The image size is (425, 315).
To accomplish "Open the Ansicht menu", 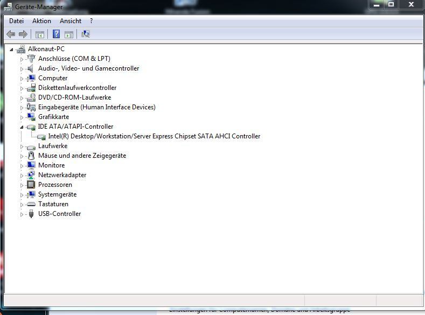I will (x=71, y=21).
